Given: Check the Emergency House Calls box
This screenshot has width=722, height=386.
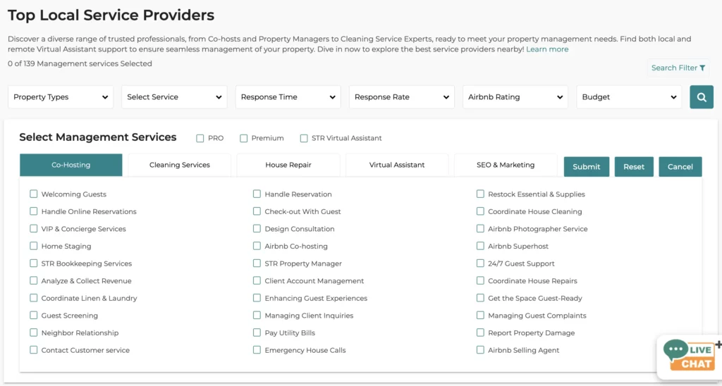Looking at the screenshot, I should 257,350.
